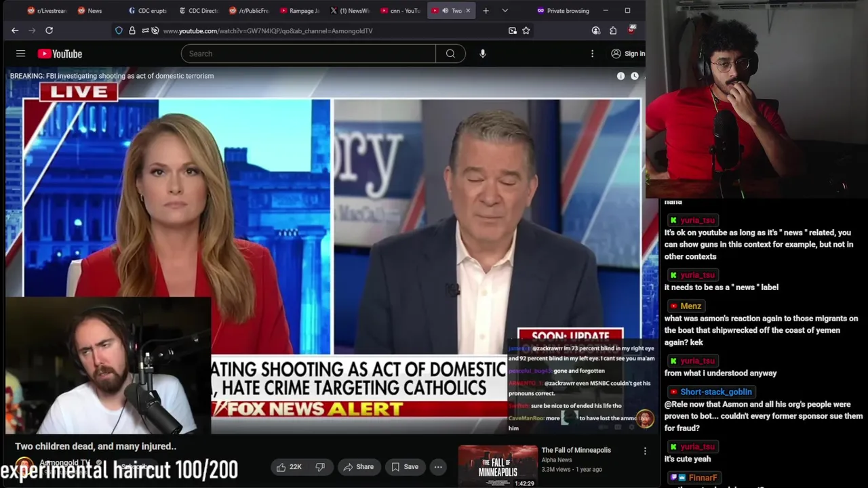
Task: Switch to the cnn - YouTube tab
Action: pyautogui.click(x=400, y=11)
